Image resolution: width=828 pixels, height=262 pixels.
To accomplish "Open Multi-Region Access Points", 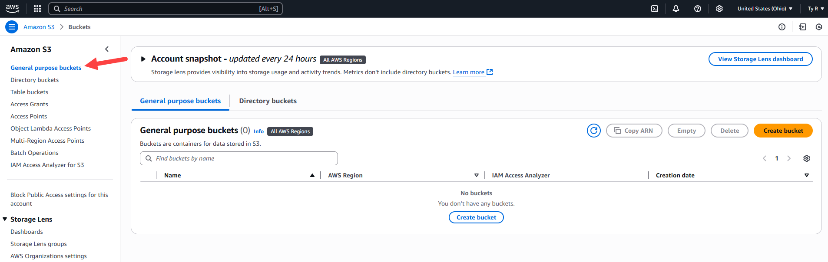I will point(47,141).
